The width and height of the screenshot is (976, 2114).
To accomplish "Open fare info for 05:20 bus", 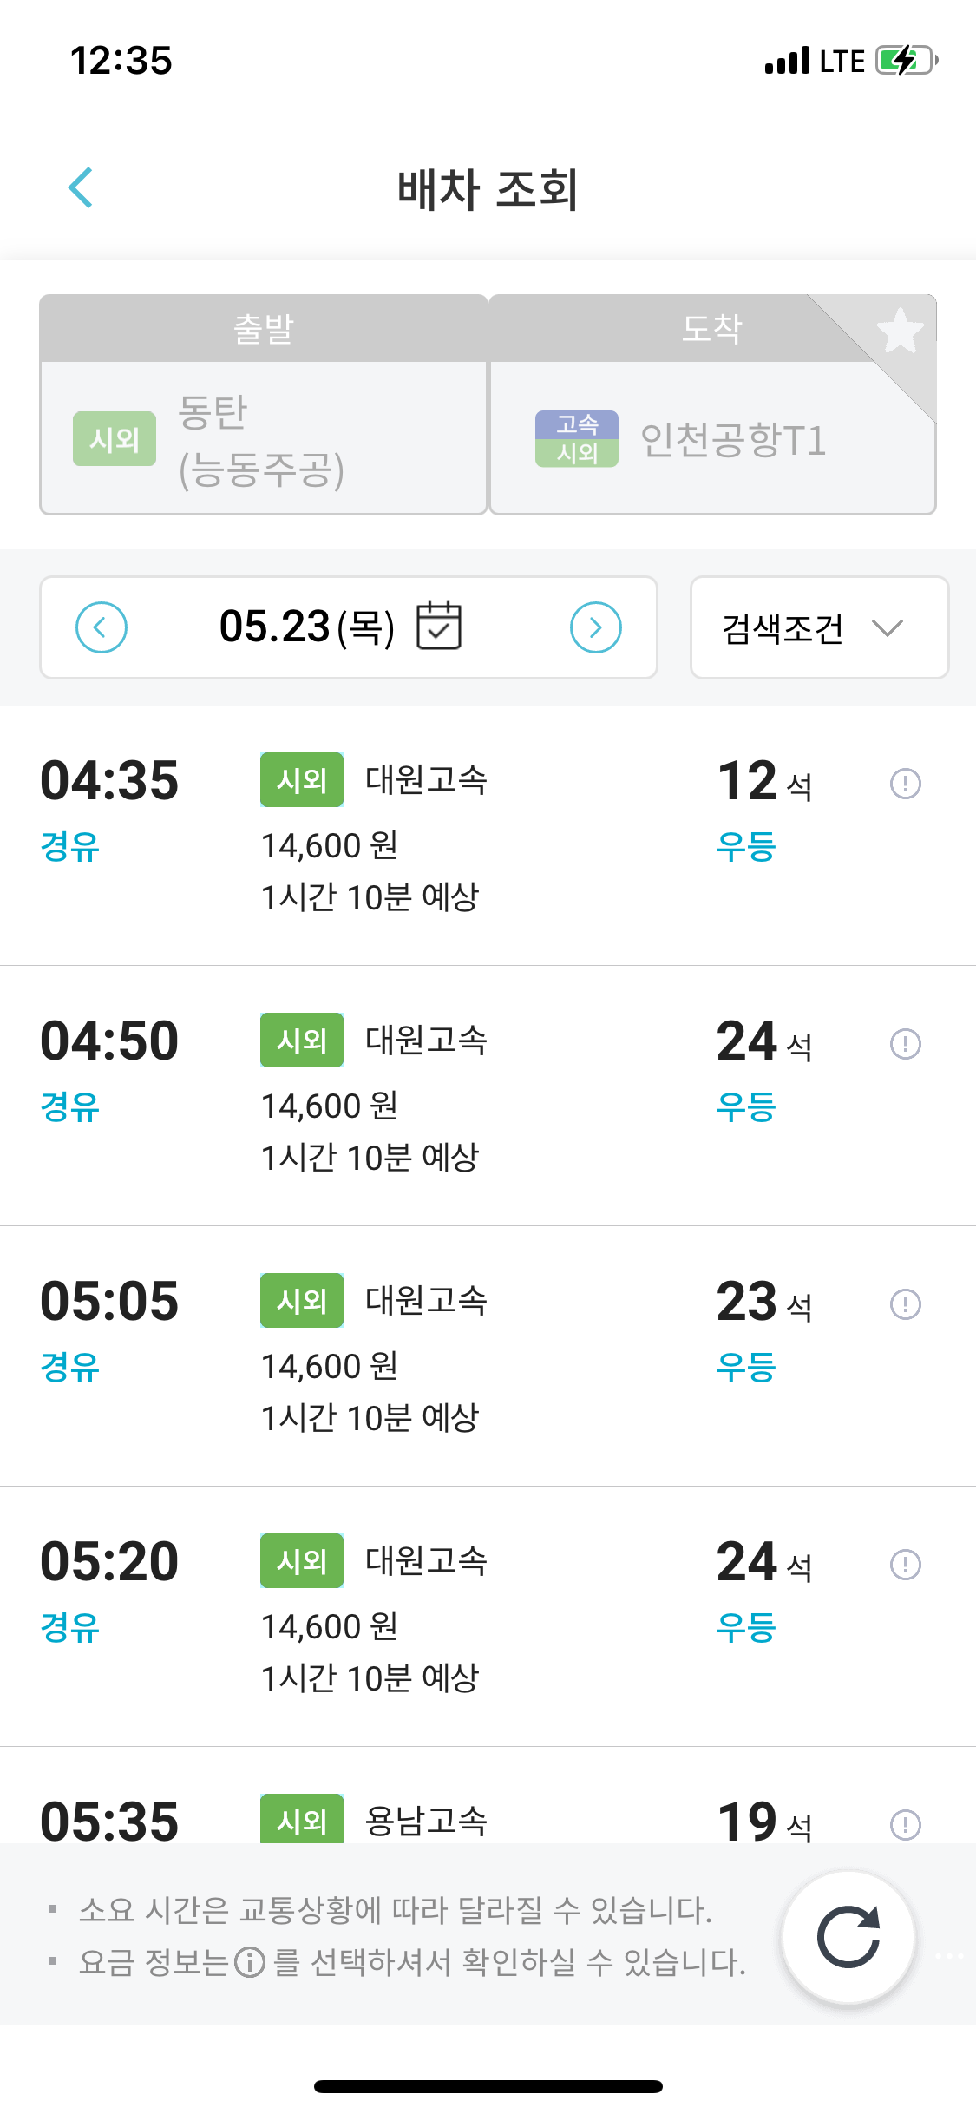I will 905,1564.
